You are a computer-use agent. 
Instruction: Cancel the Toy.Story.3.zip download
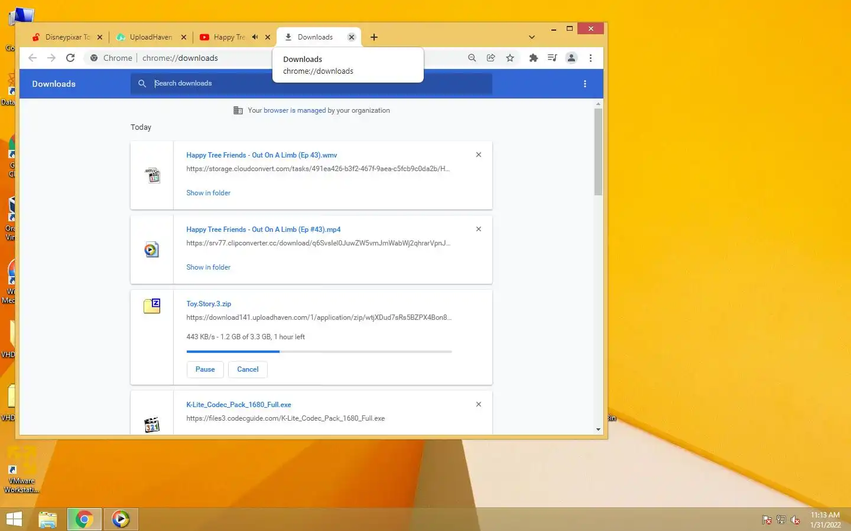(248, 369)
